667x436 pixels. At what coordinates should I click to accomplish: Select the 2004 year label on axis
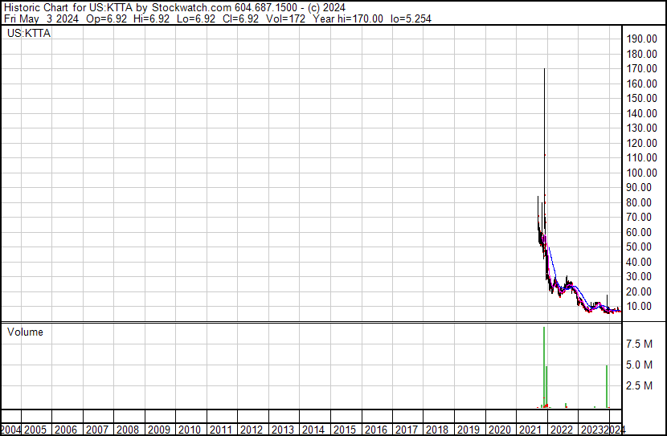[x=10, y=430]
